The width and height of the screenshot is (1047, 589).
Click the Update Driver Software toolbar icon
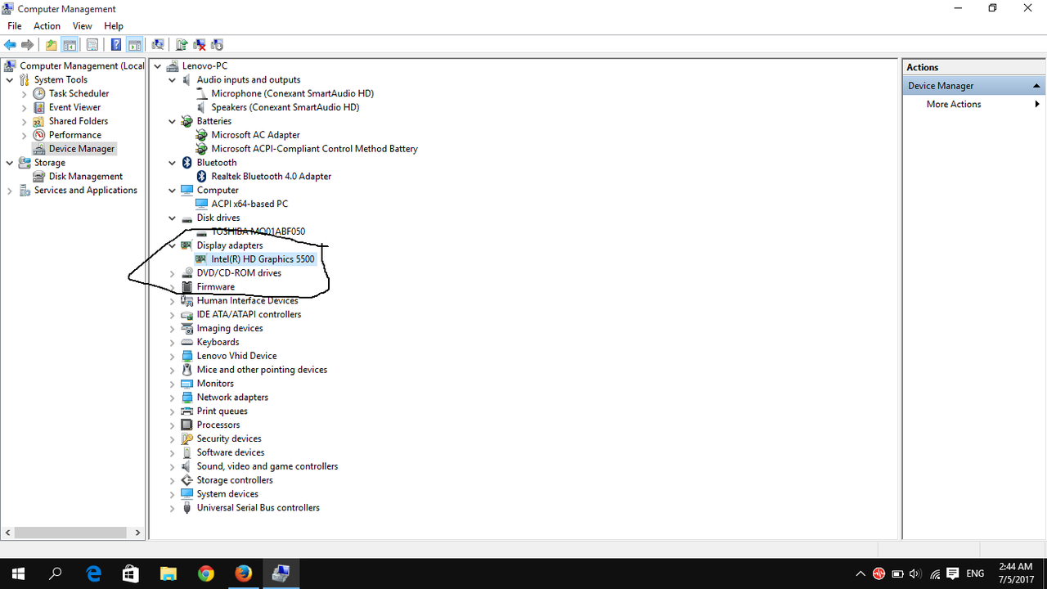182,45
